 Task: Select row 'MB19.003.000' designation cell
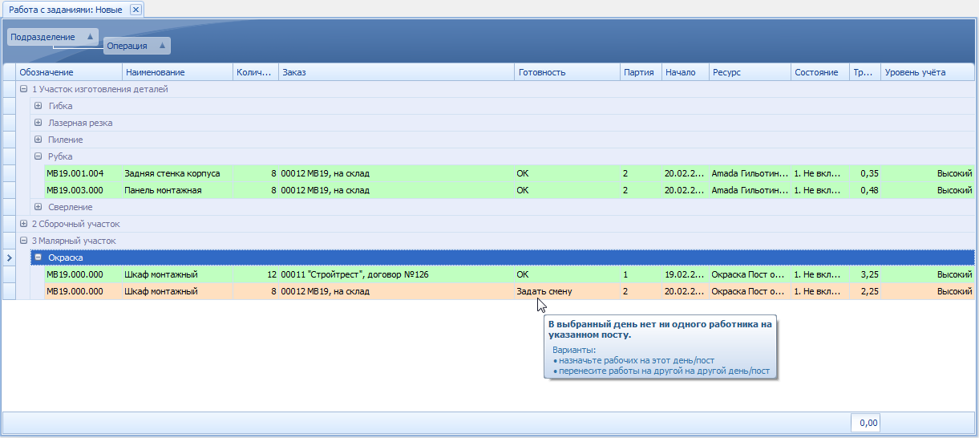(x=83, y=190)
